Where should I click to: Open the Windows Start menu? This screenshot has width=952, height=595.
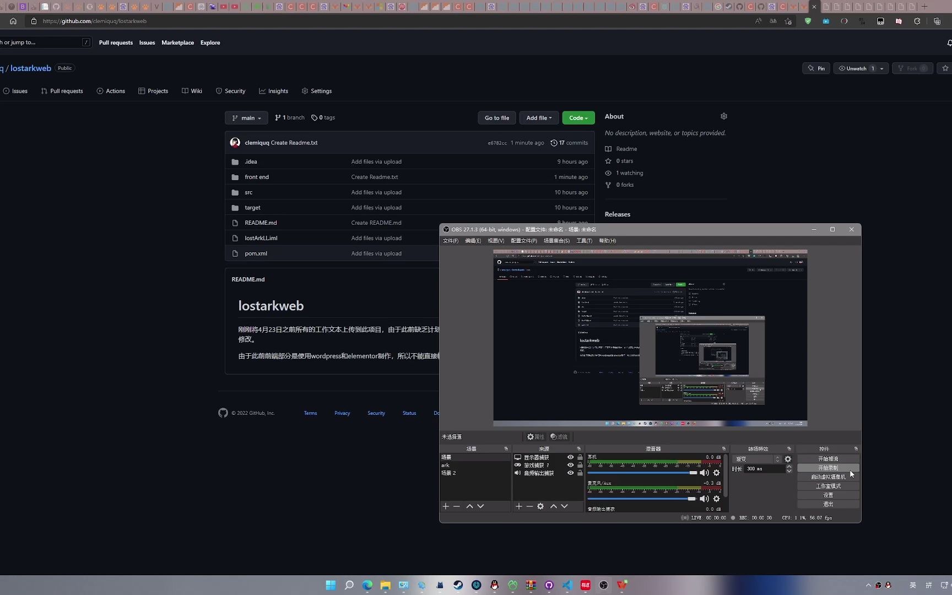(x=331, y=585)
